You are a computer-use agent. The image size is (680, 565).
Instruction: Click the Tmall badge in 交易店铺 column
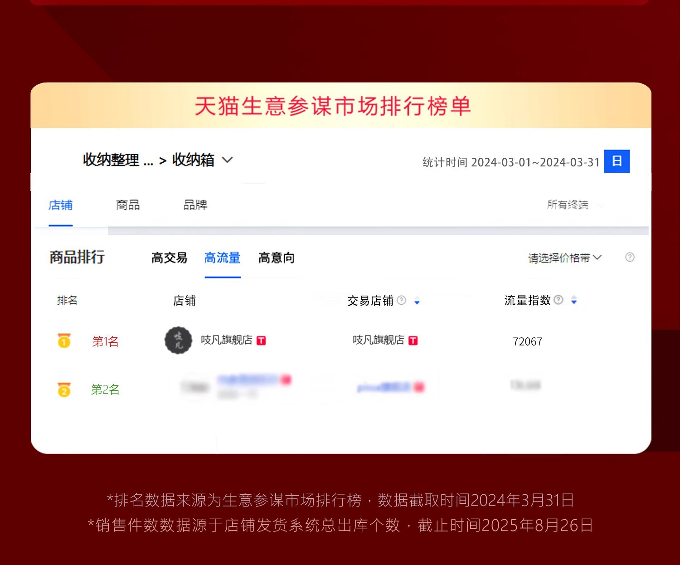point(413,341)
